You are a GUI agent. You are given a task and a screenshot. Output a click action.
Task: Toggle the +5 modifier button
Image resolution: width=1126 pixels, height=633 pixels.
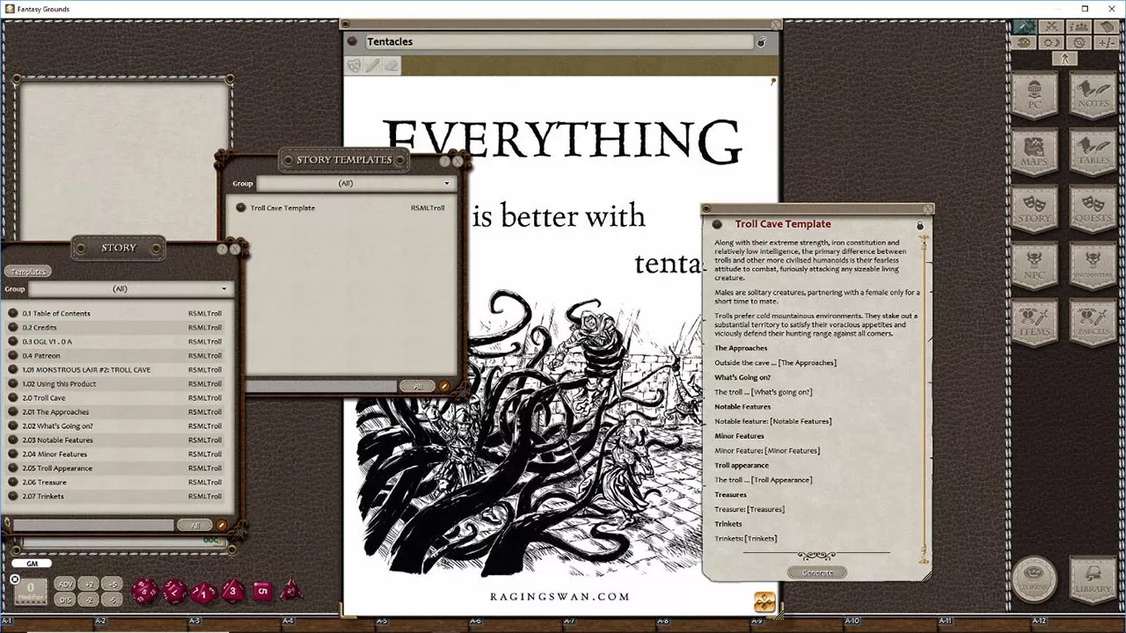(112, 584)
